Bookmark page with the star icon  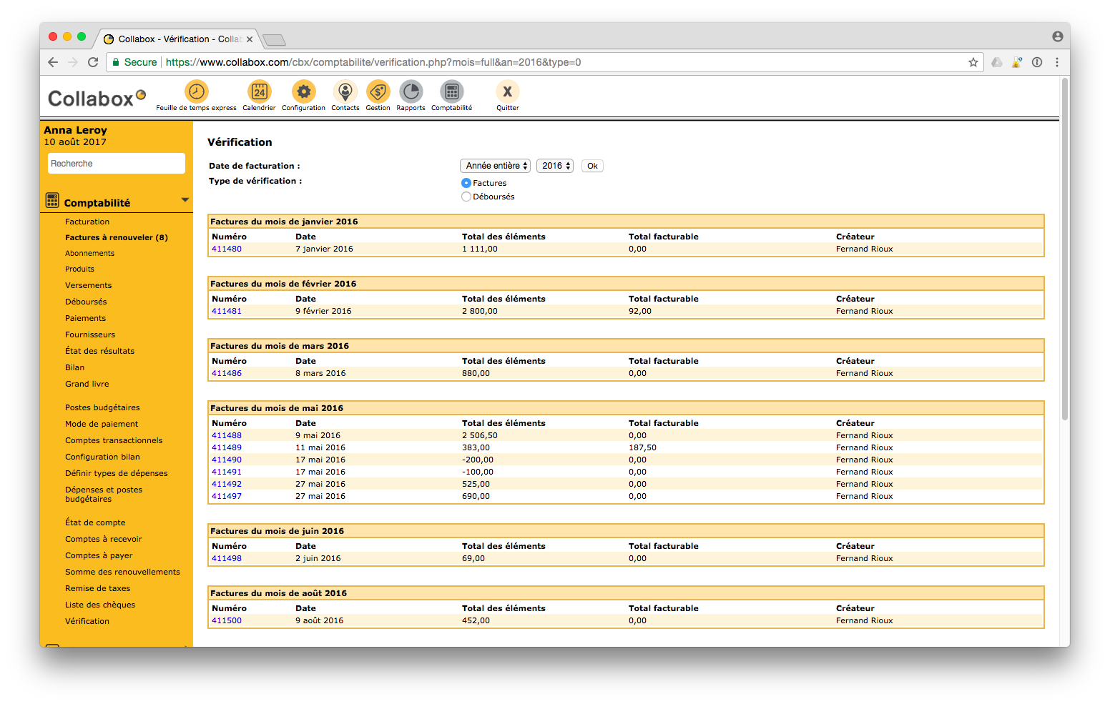coord(973,62)
